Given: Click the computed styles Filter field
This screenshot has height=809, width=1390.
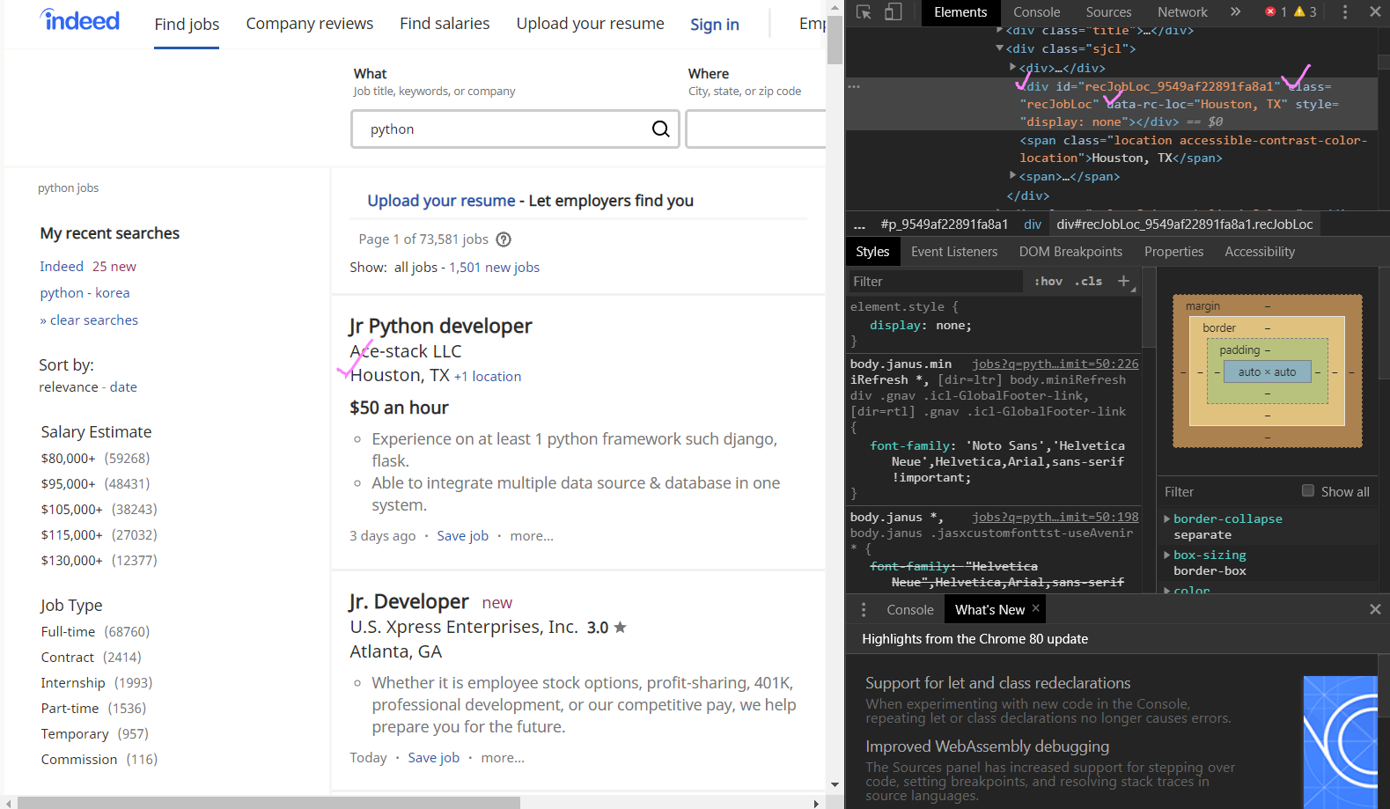Looking at the screenshot, I should tap(1228, 492).
